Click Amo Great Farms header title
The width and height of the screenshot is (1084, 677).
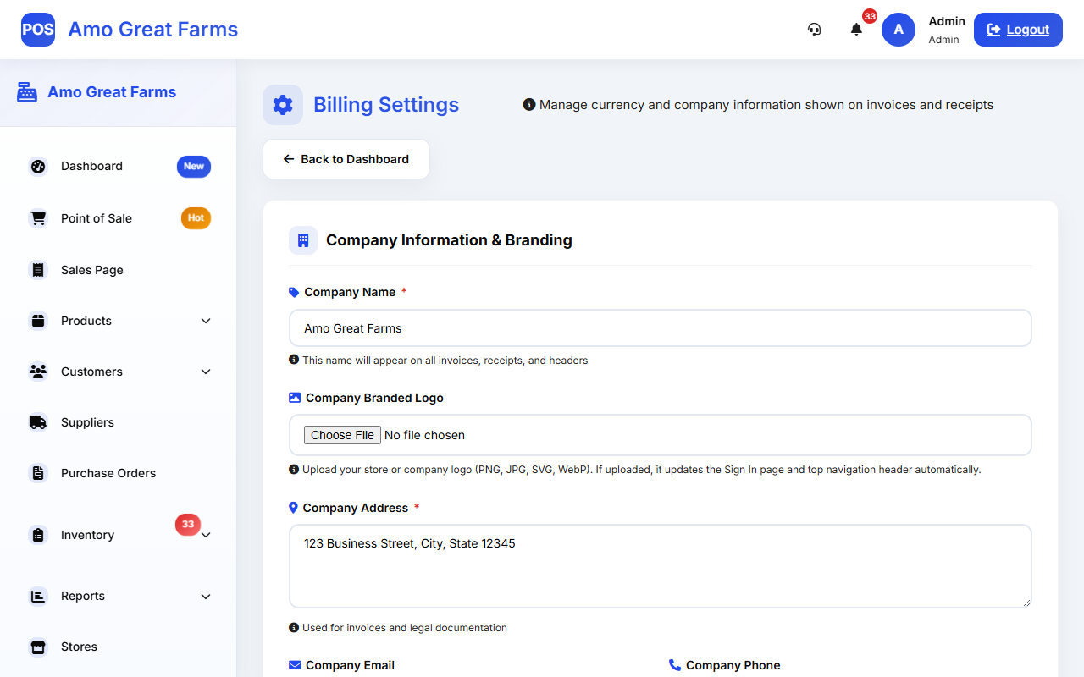[x=153, y=30]
